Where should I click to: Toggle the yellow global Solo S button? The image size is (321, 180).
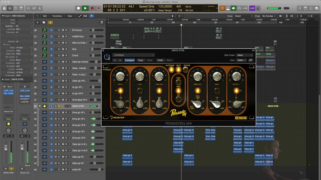pos(50,22)
